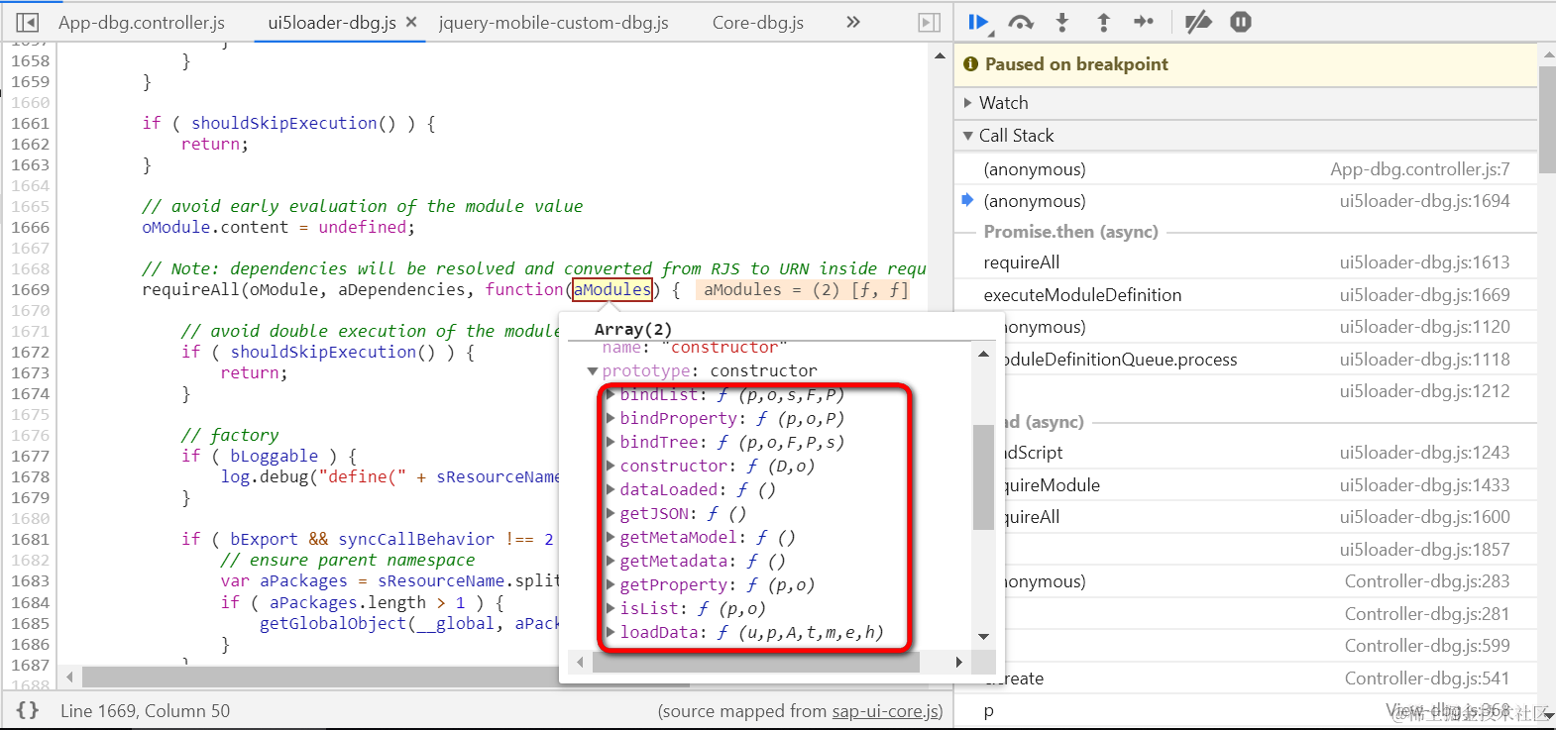Viewport: 1556px width, 730px height.
Task: Expand the getMetaModel function entry
Action: click(x=611, y=537)
